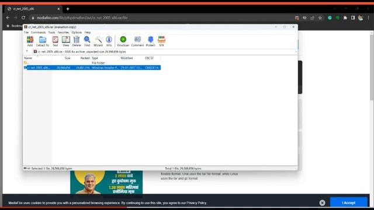Expand the archive path dropdown arrow
The height and width of the screenshot is (210, 374).
(296, 52)
